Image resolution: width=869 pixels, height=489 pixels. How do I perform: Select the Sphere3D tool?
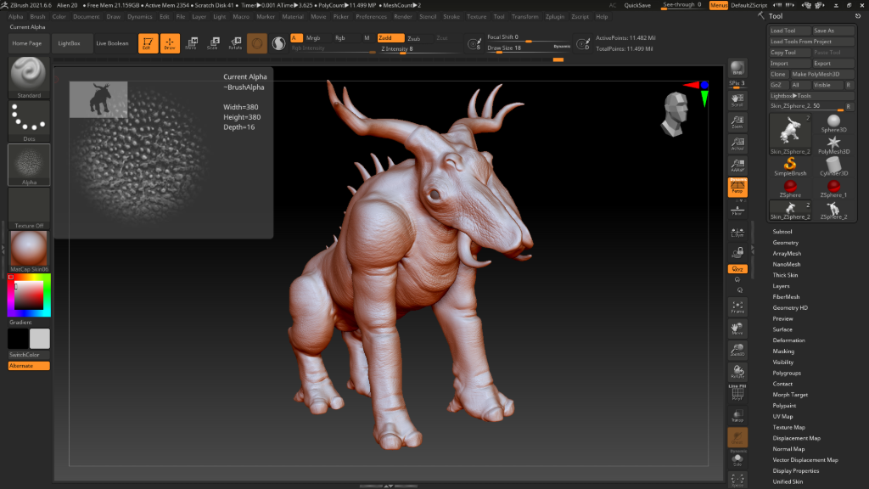click(x=833, y=124)
